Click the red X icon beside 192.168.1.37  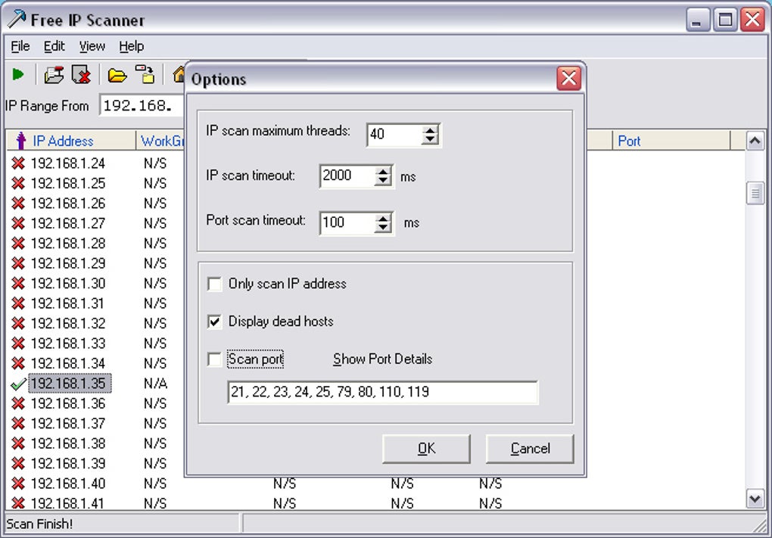[18, 423]
